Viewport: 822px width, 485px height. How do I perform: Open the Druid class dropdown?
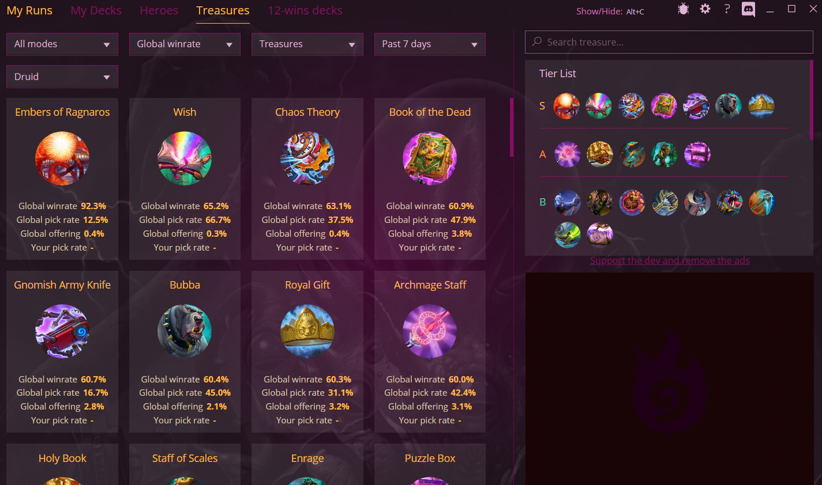point(62,77)
